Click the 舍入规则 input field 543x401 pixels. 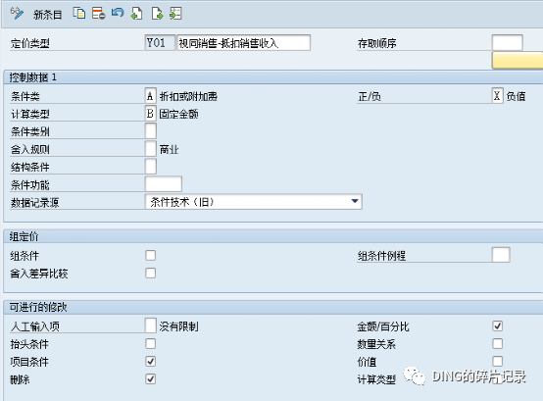point(150,149)
